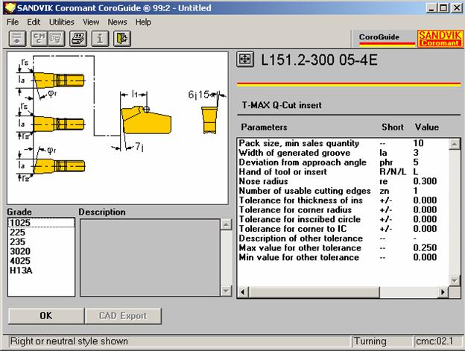Open the View menu
Image resolution: width=465 pixels, height=351 pixels.
(91, 22)
